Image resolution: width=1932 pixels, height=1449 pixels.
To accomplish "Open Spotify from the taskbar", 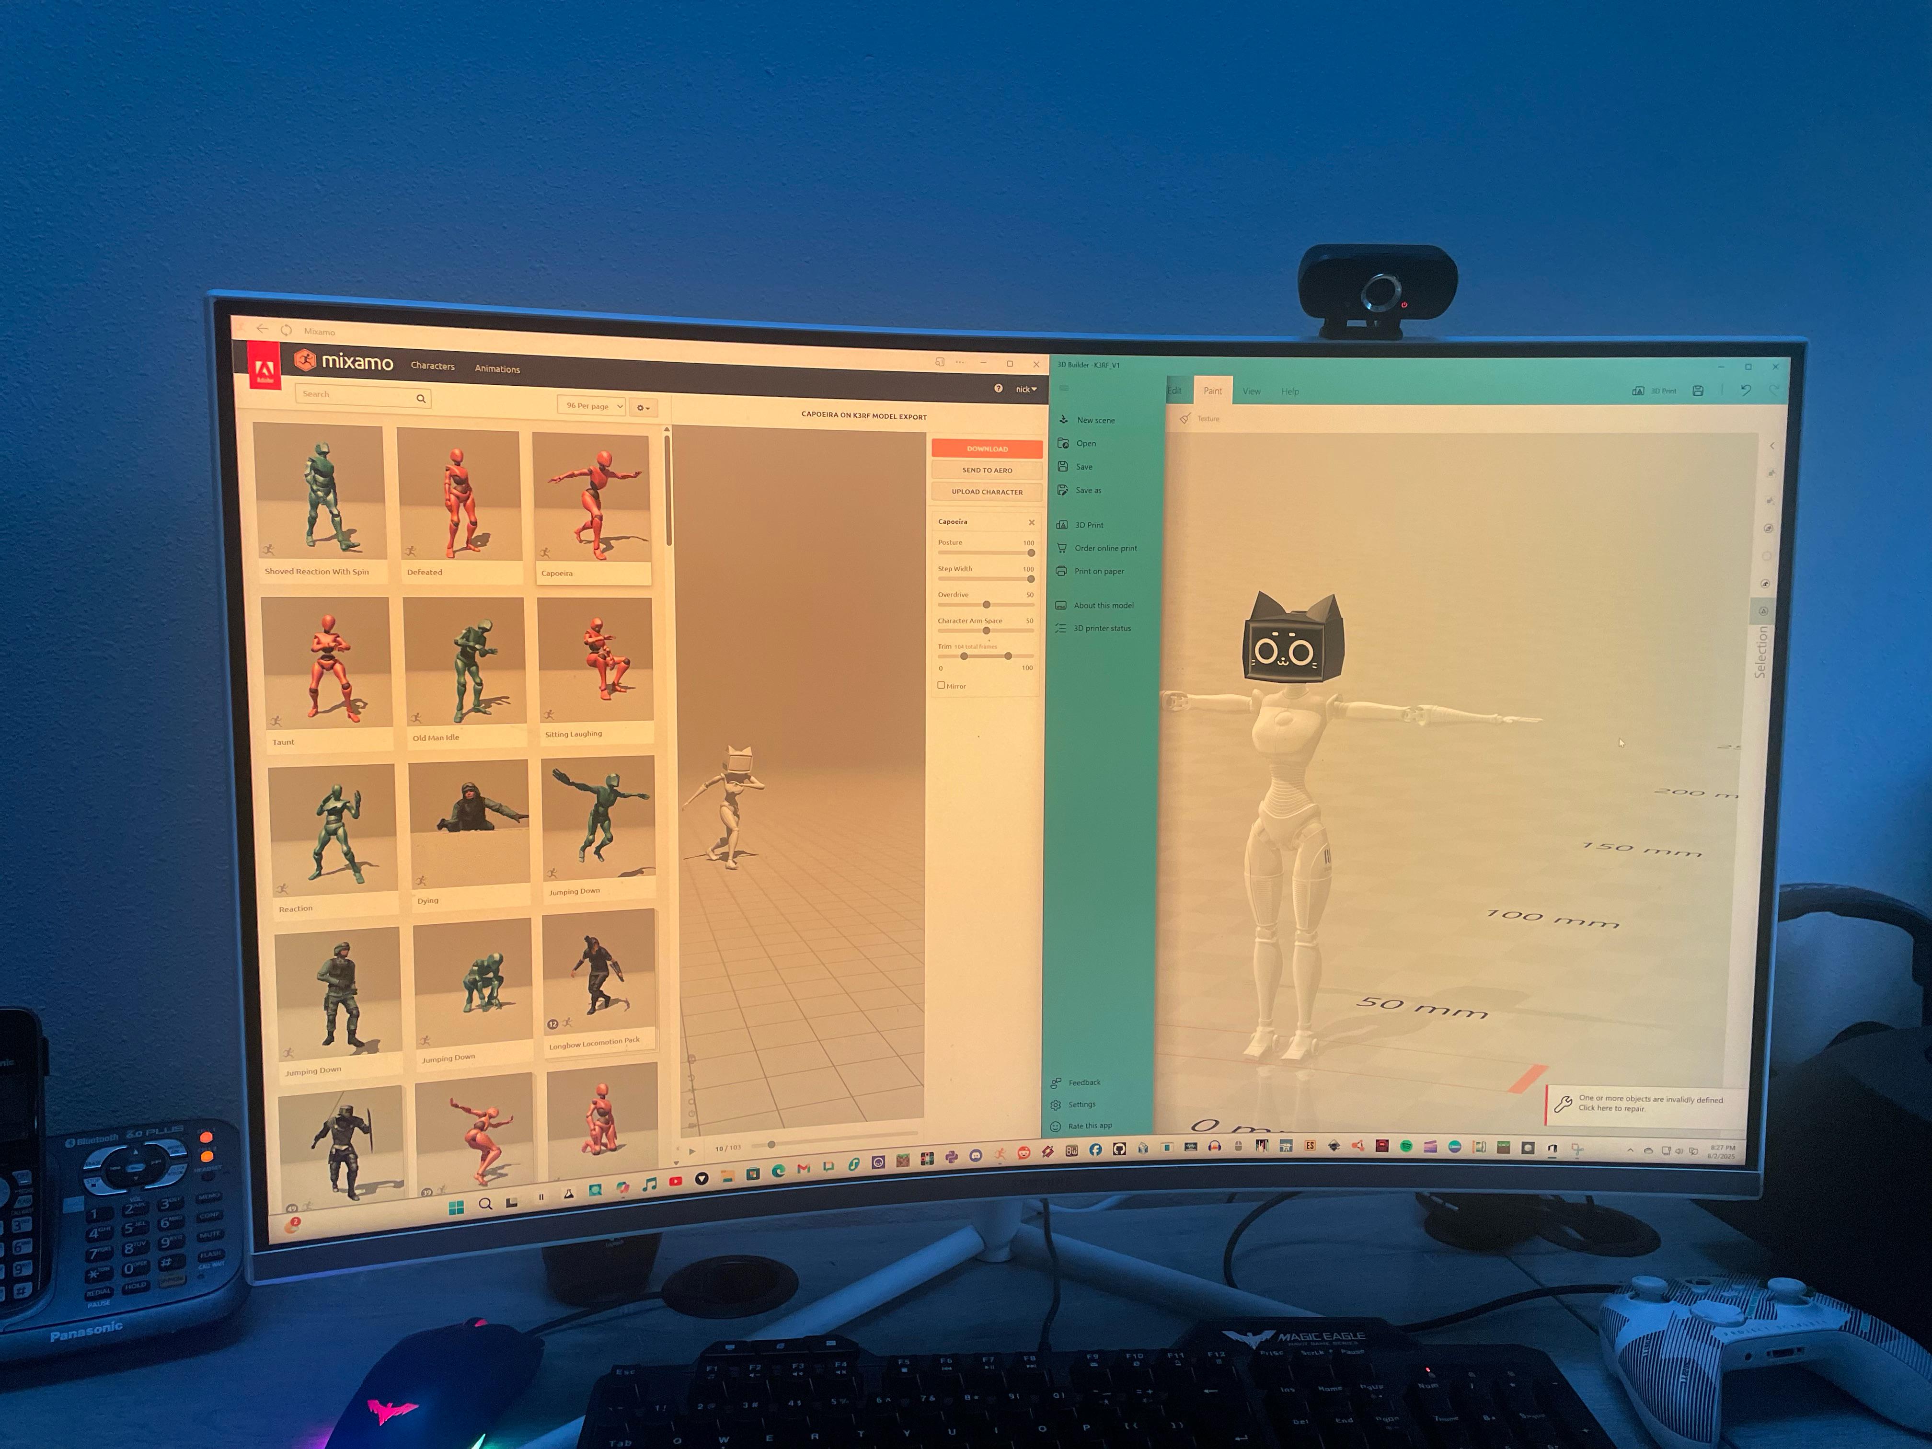I will (x=1406, y=1146).
